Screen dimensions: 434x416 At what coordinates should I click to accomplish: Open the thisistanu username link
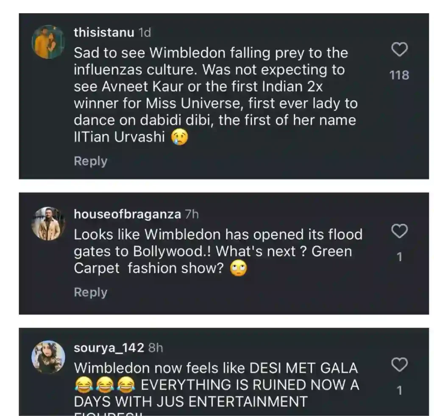pyautogui.click(x=104, y=33)
